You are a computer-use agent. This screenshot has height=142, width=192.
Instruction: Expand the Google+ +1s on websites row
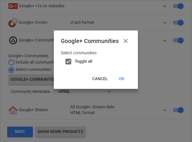coord(165,6)
